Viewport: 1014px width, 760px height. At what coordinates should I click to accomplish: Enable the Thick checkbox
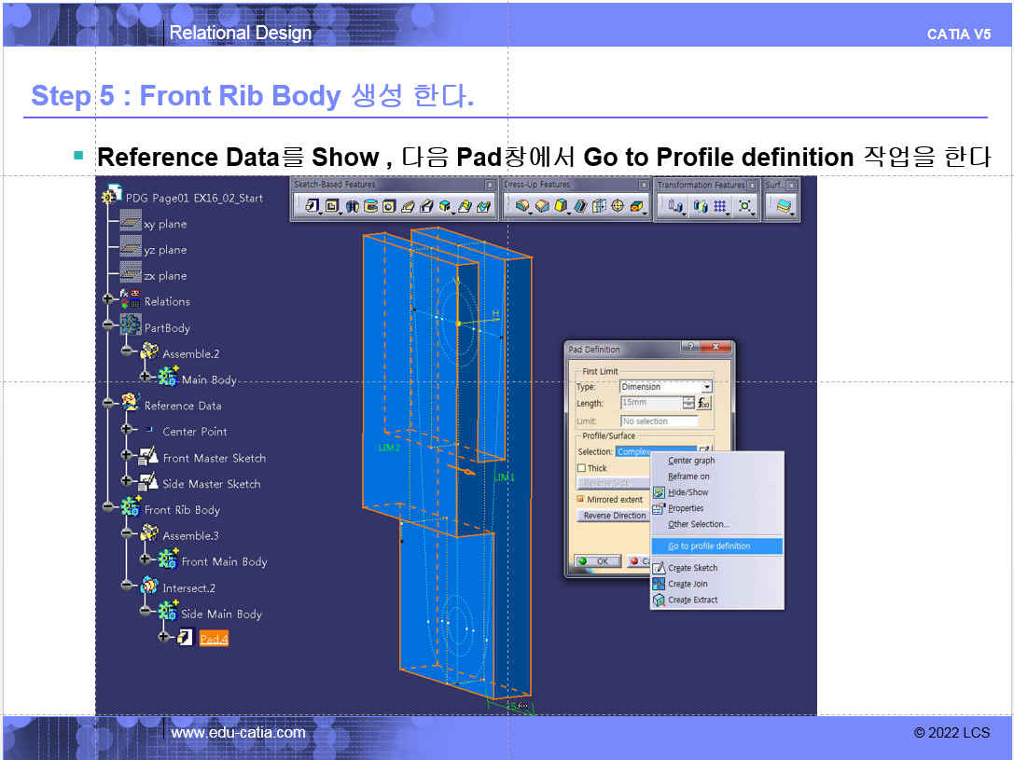click(x=581, y=468)
